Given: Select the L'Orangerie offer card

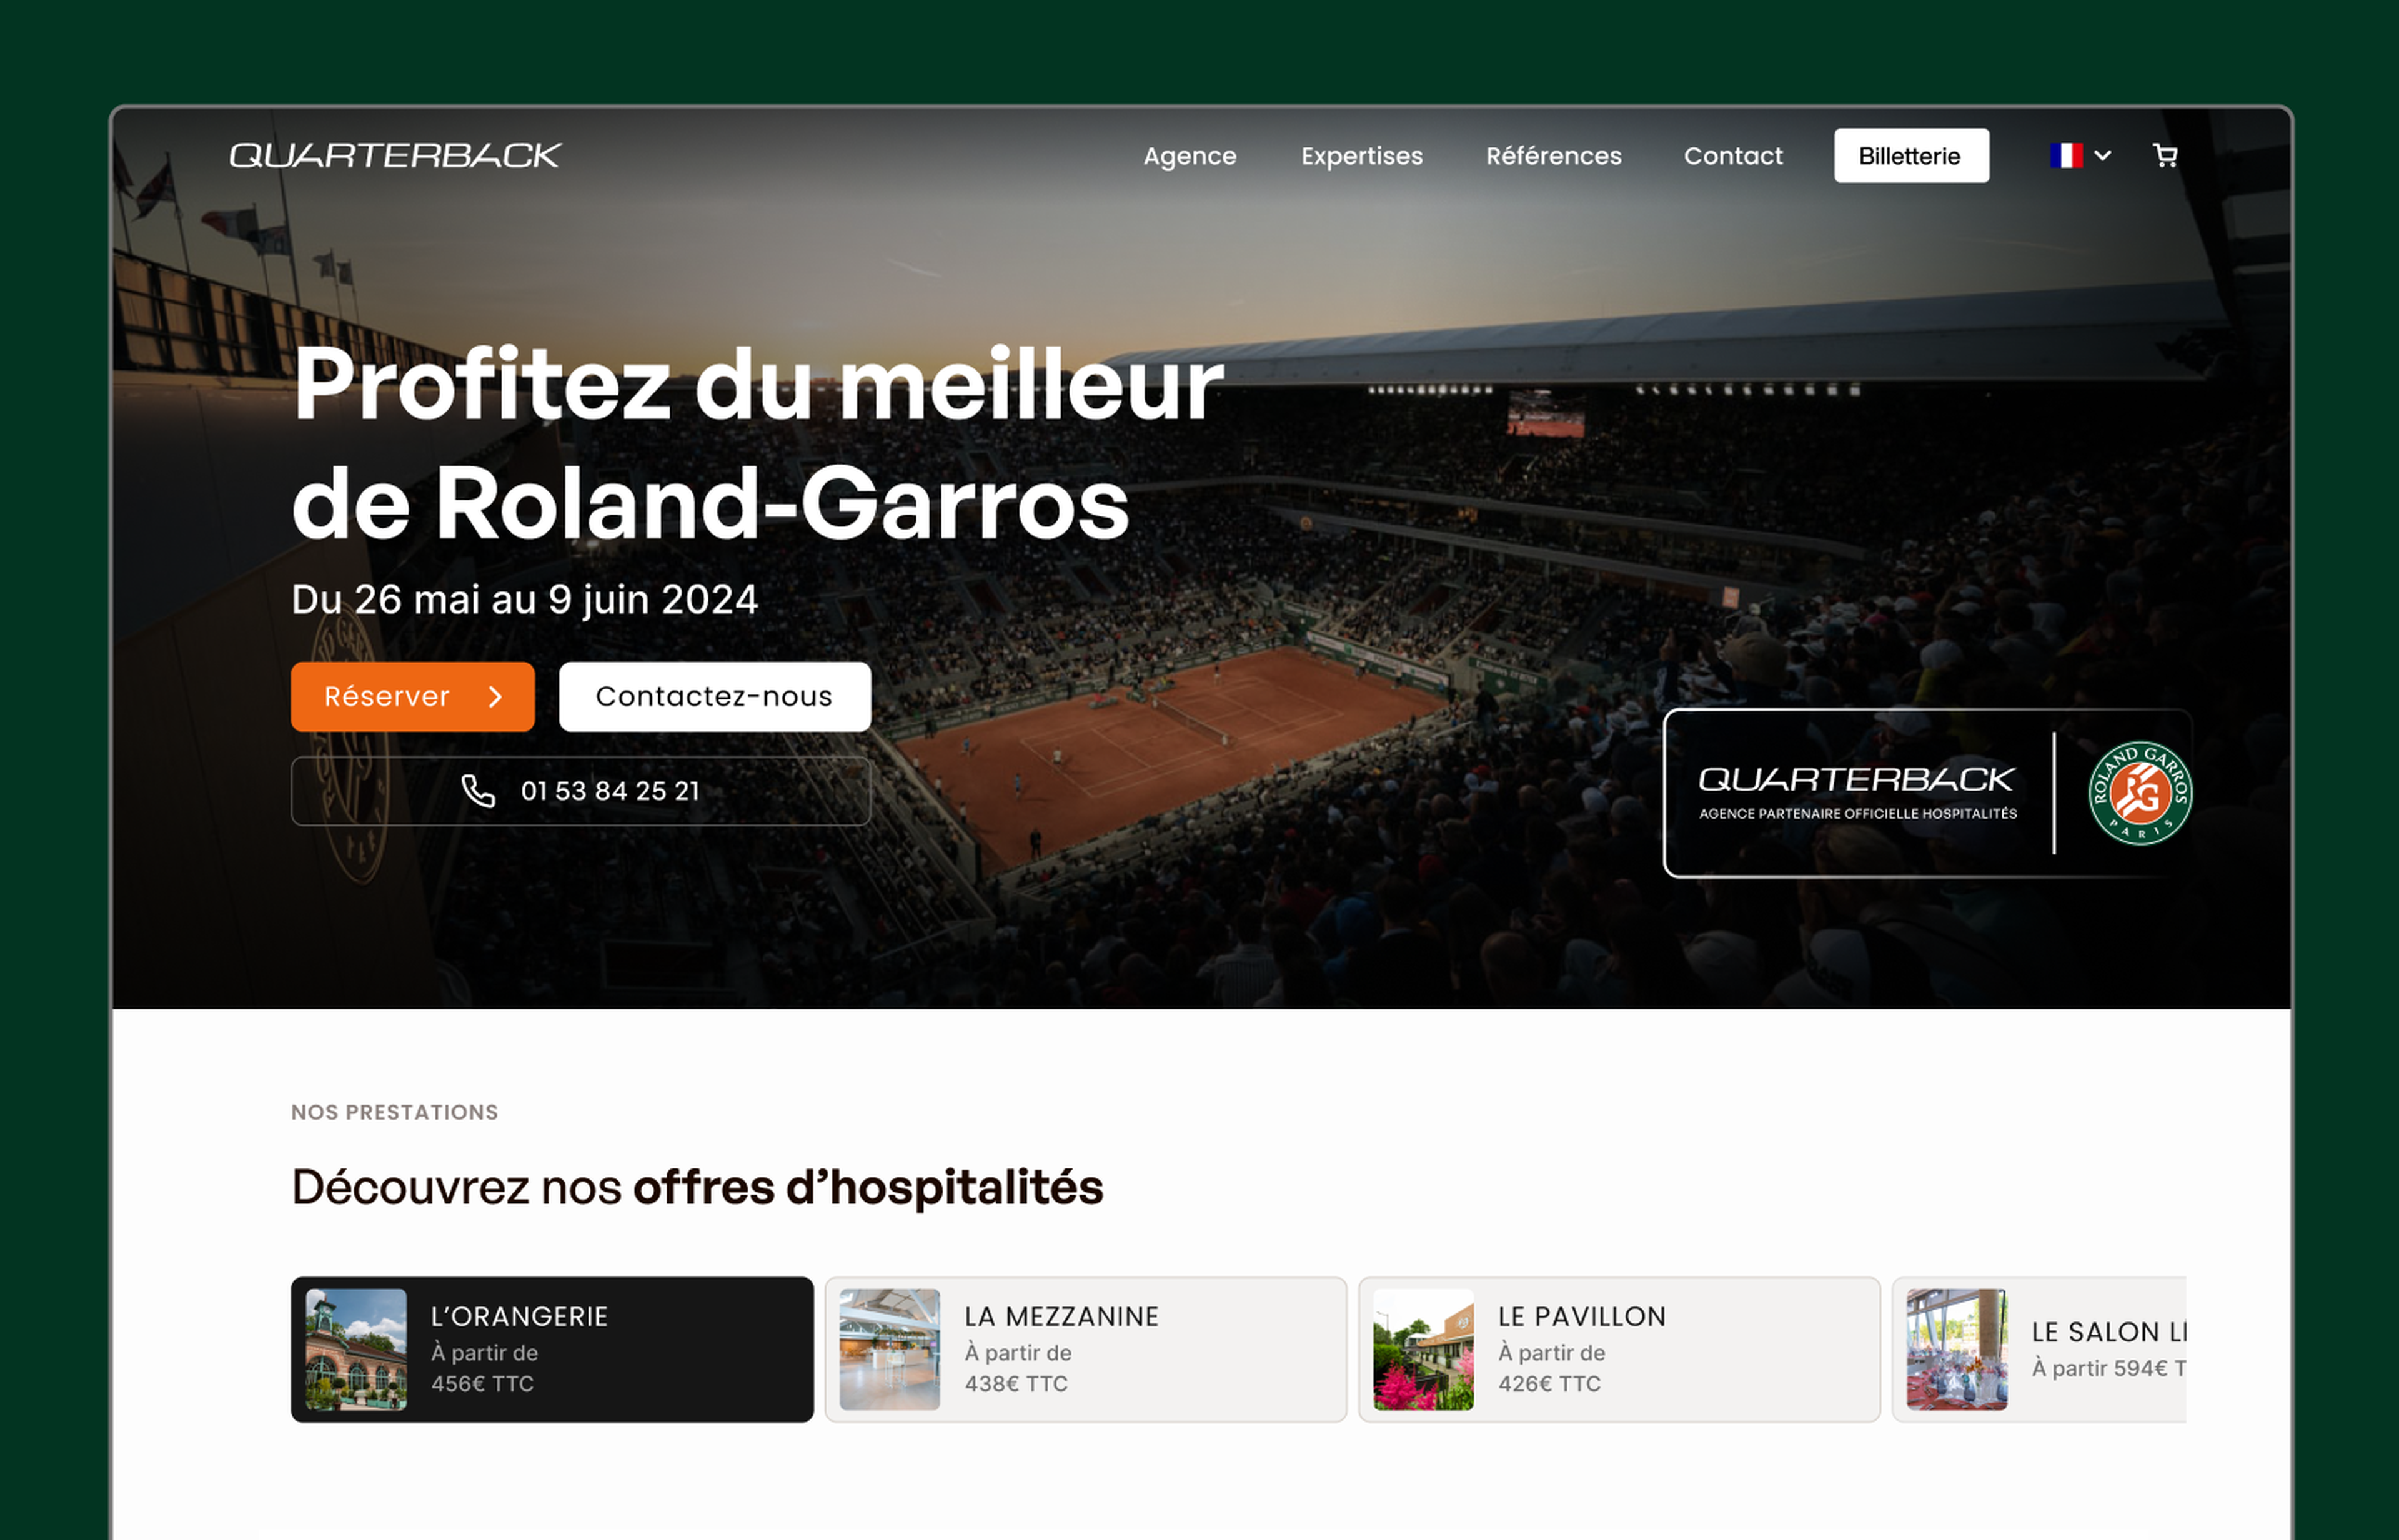Looking at the screenshot, I should coord(552,1350).
